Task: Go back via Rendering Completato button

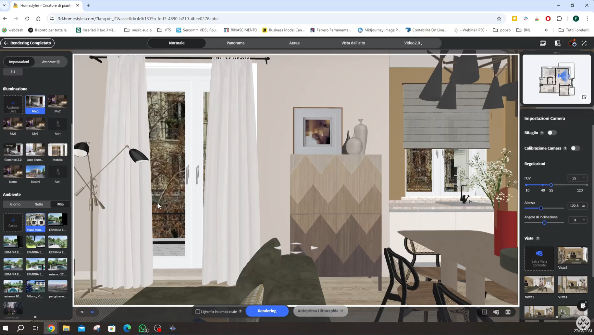Action: tap(28, 43)
